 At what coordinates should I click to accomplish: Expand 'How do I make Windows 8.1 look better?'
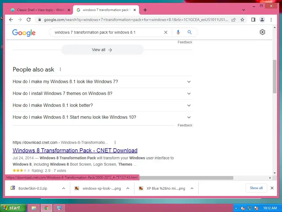(x=102, y=105)
